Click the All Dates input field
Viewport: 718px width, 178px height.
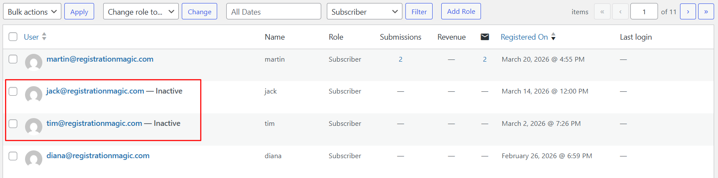(273, 12)
